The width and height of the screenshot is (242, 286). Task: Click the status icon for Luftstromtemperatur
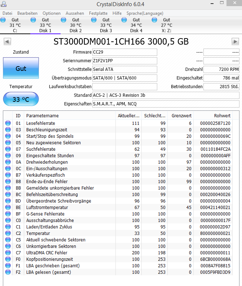point(8,207)
